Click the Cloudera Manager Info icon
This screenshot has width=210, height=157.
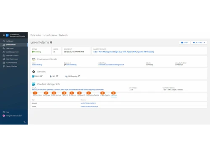34,84
